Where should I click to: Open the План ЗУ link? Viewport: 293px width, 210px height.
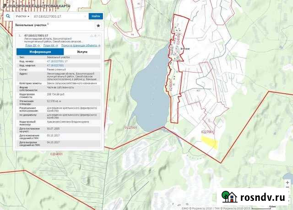(30, 46)
